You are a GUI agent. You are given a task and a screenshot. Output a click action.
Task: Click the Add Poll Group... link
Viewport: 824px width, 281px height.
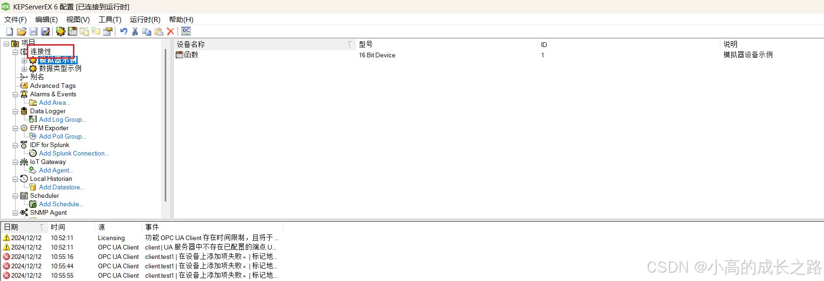(x=63, y=136)
